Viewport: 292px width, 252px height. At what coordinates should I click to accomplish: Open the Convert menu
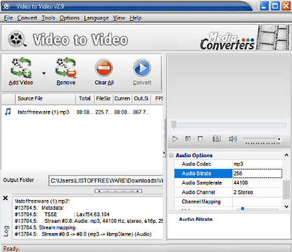pyautogui.click(x=27, y=18)
